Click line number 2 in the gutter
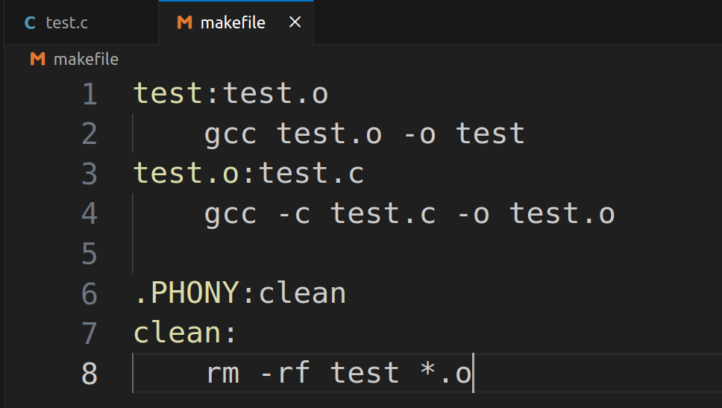The width and height of the screenshot is (722, 408). click(90, 134)
